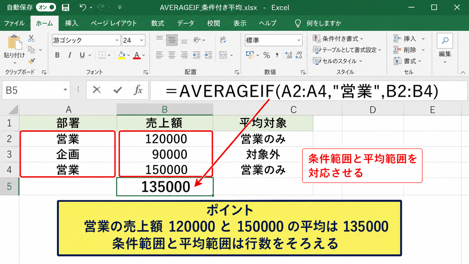Screen dimensions: 469x264
Task: Switch to the データ ribbon tab
Action: click(x=186, y=23)
